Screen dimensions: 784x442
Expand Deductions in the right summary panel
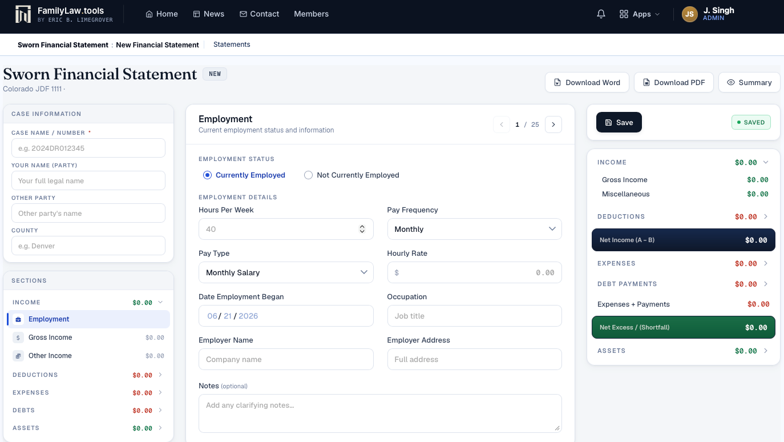pos(683,217)
